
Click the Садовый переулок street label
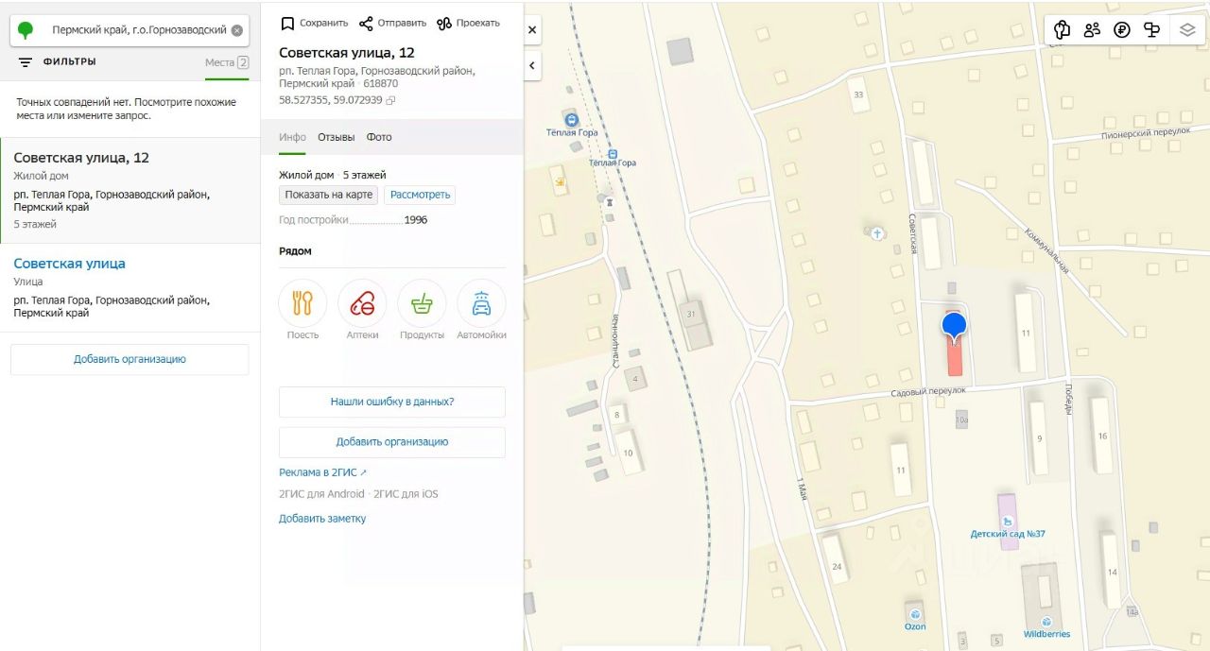tap(929, 391)
